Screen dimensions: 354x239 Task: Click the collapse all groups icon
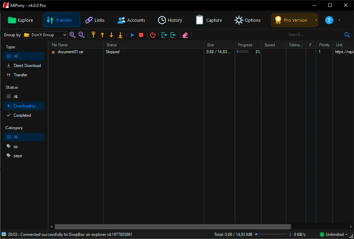81,35
